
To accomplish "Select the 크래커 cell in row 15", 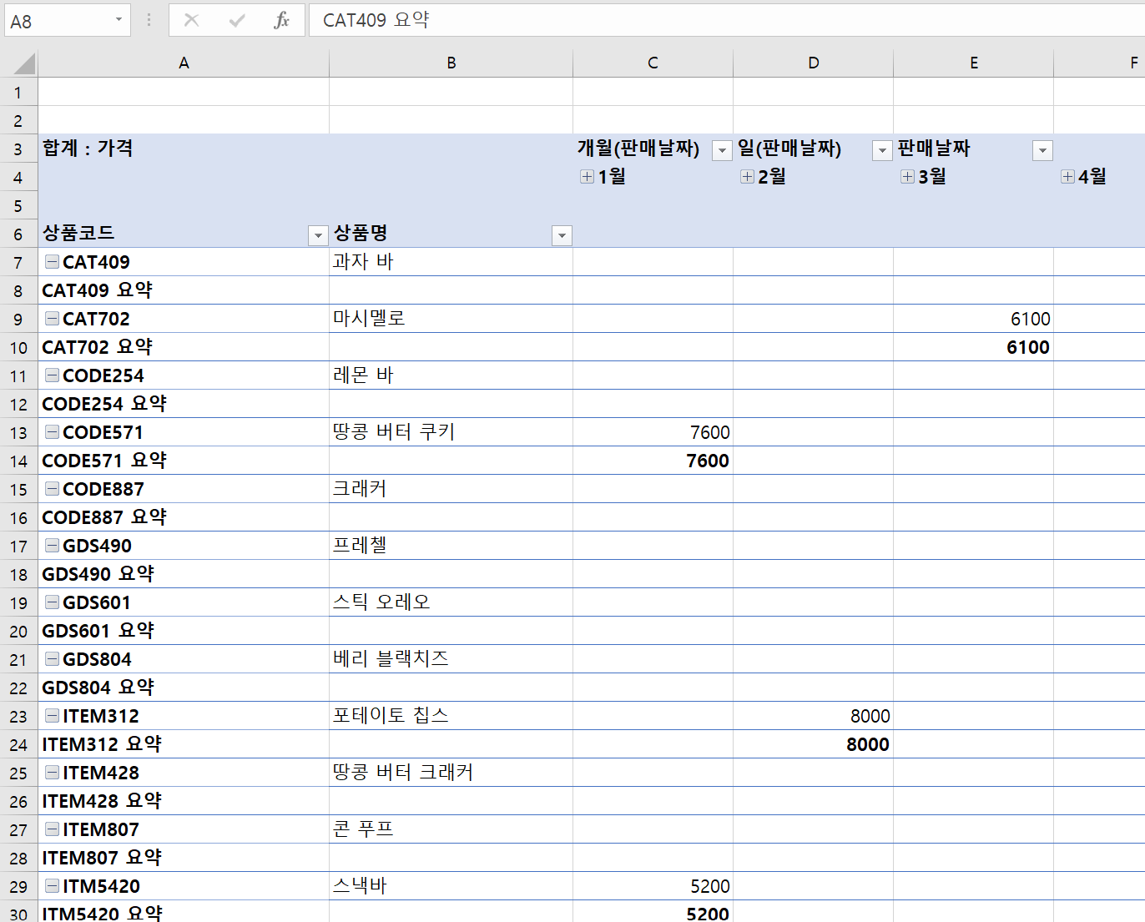I will click(x=451, y=489).
